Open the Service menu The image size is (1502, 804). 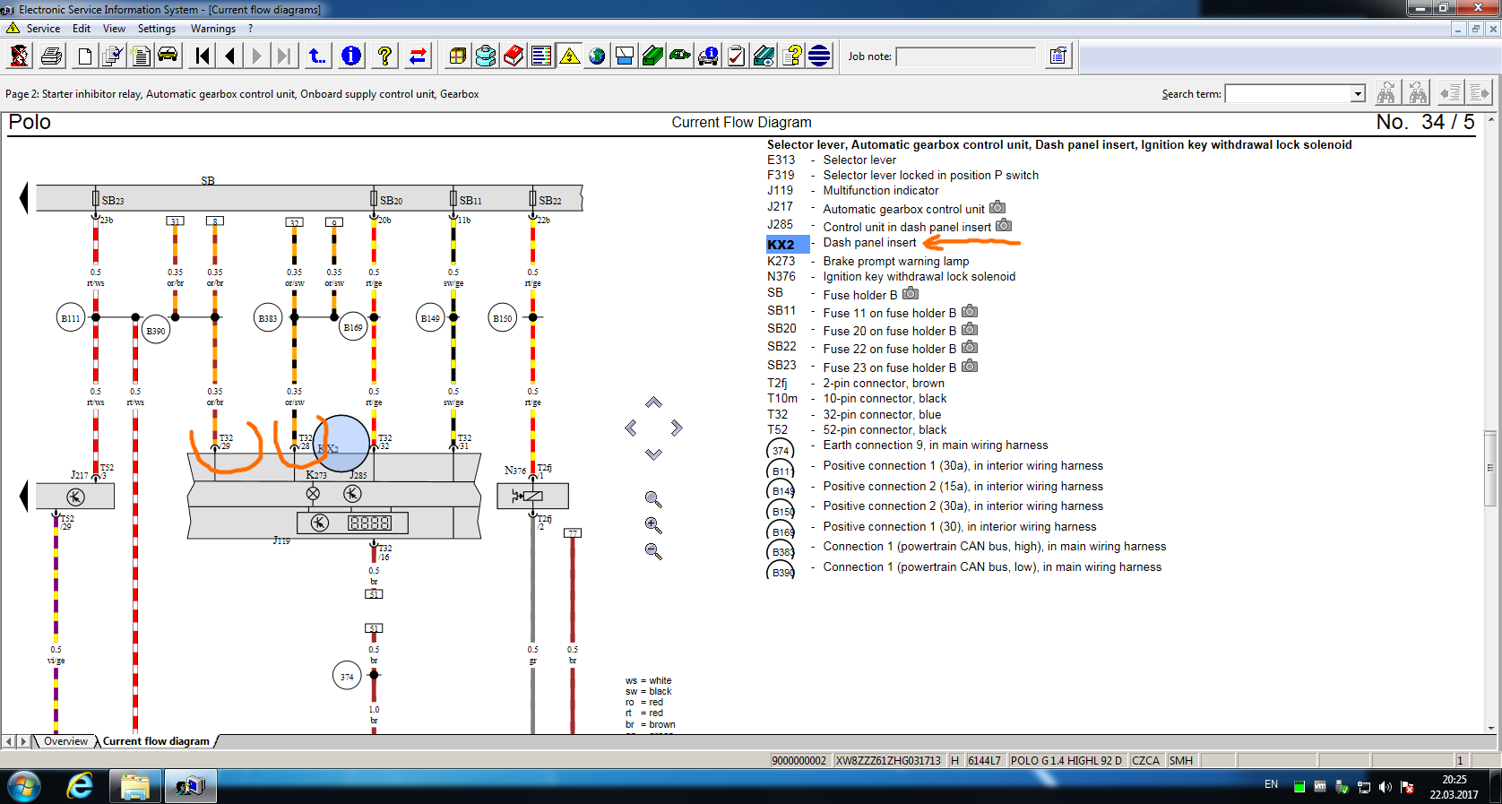click(x=43, y=29)
